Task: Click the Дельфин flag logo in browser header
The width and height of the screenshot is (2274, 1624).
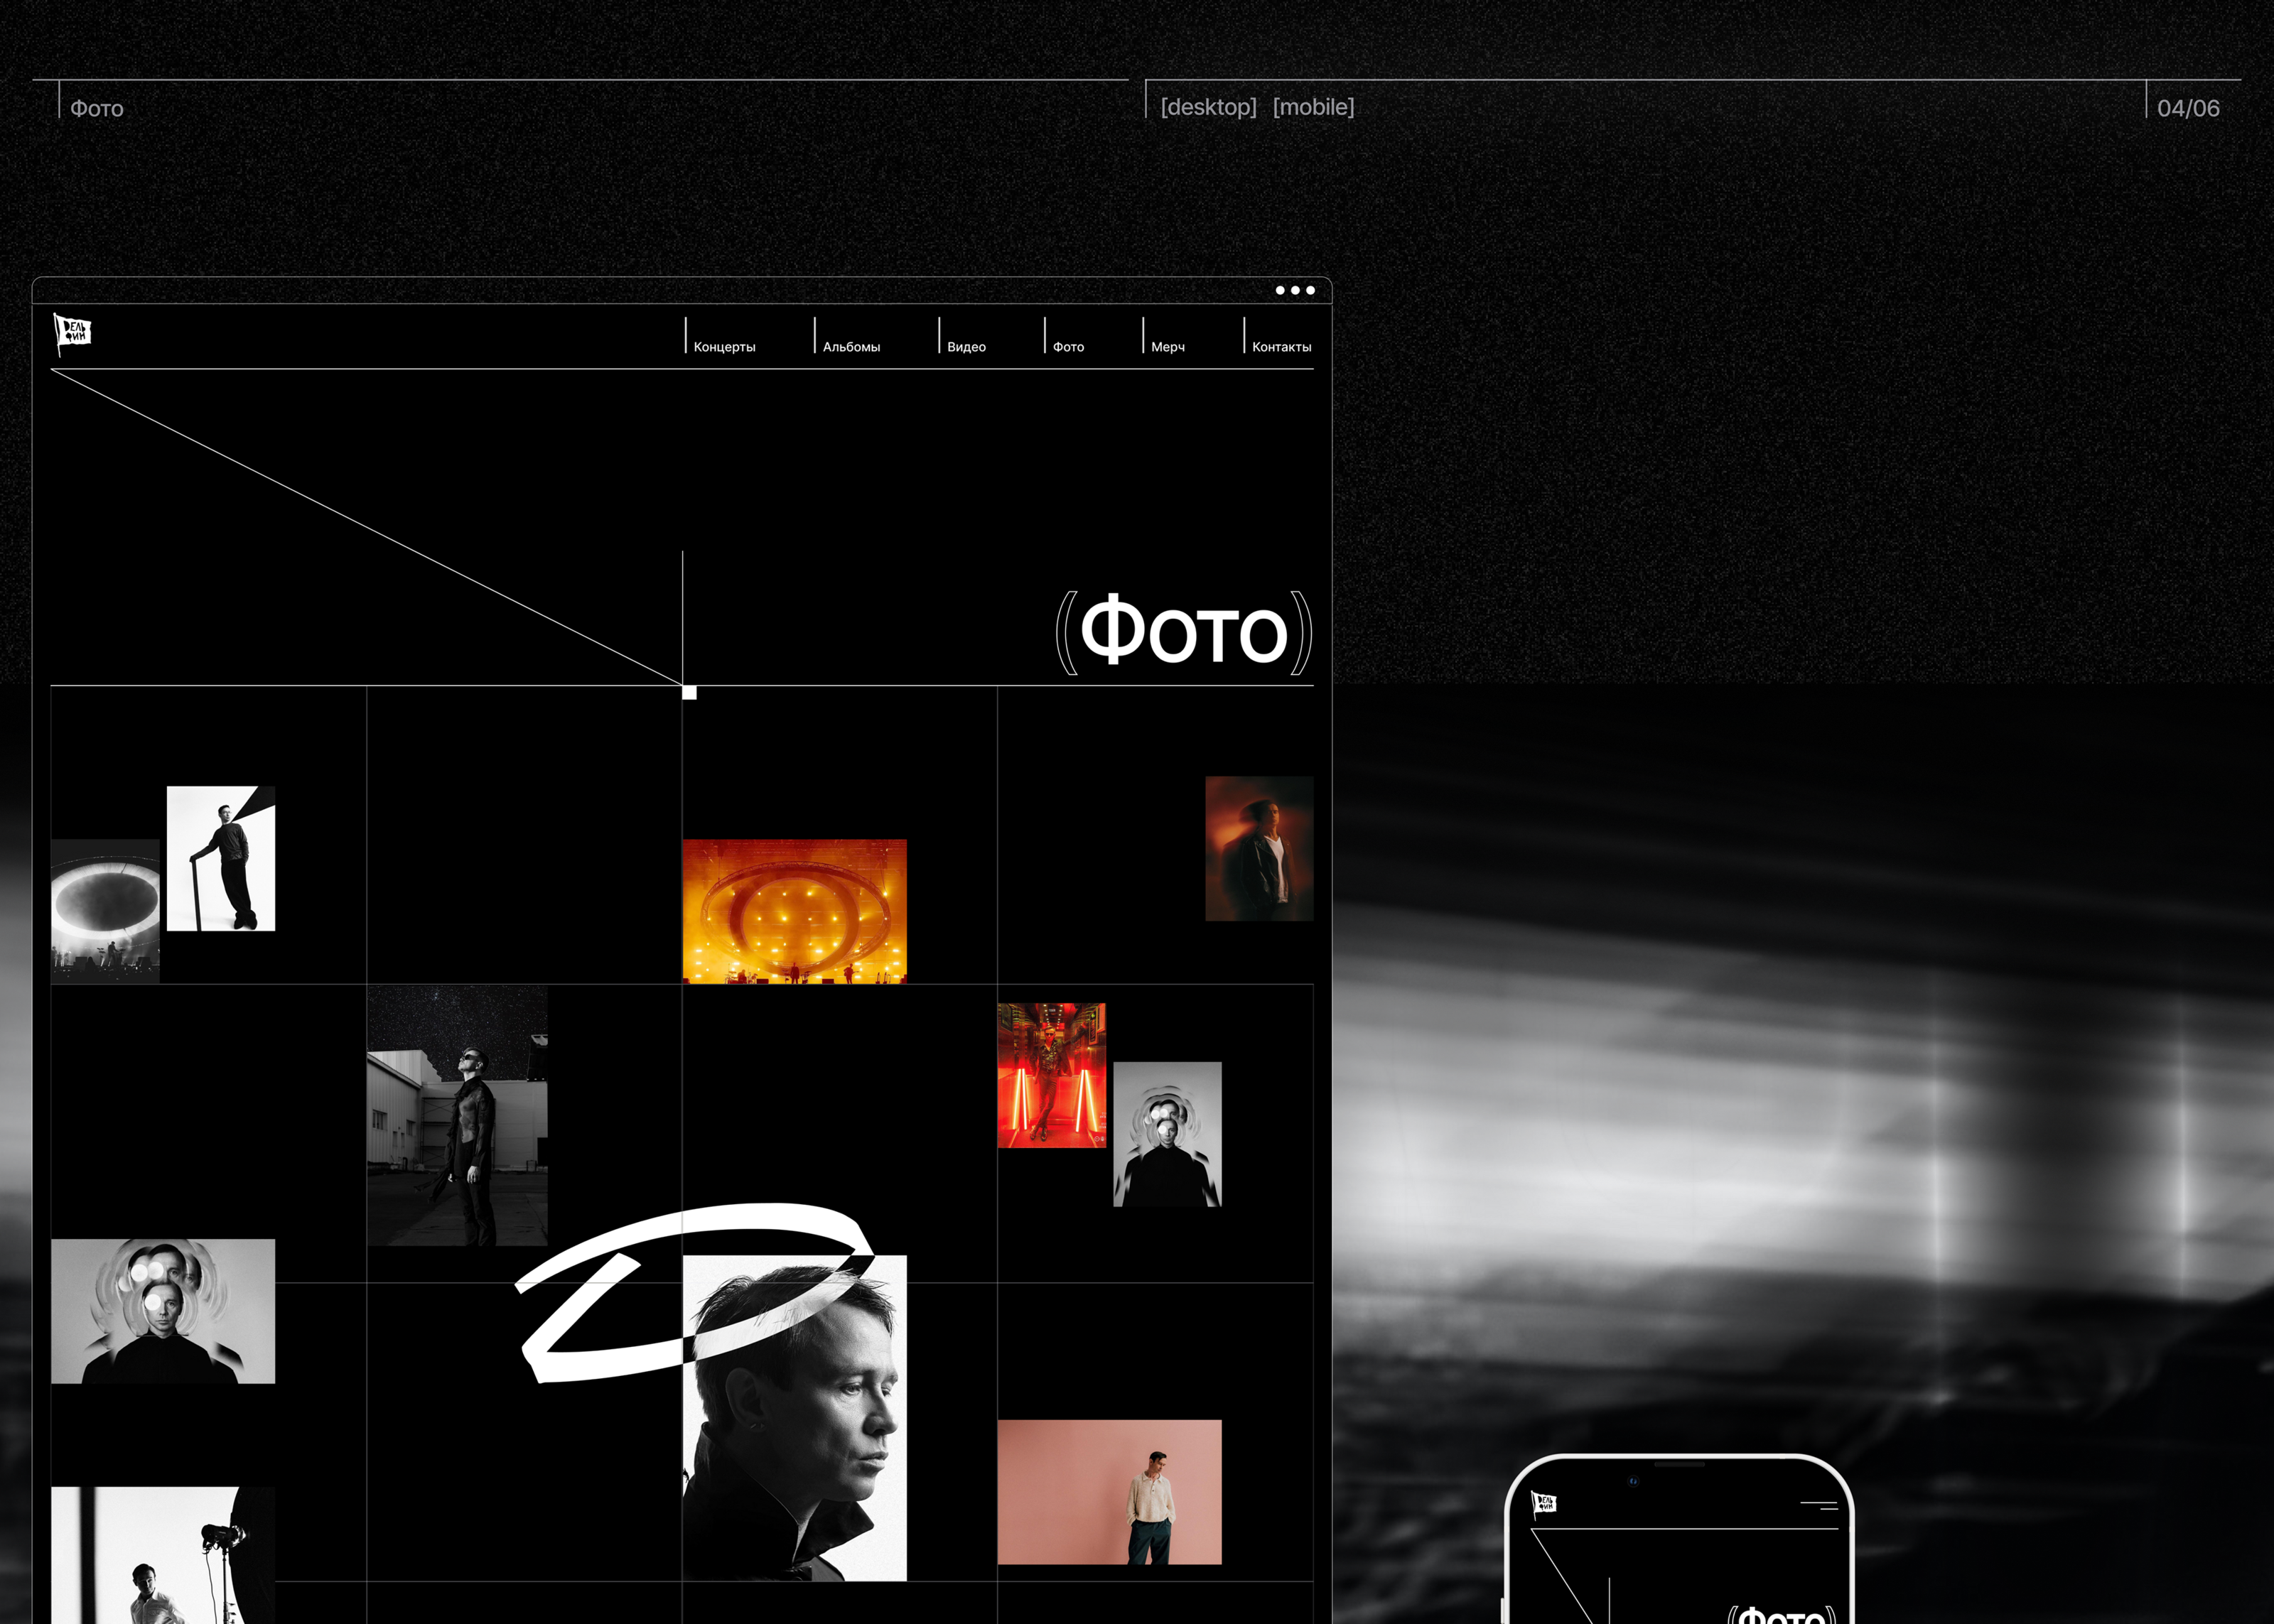Action: tap(72, 333)
